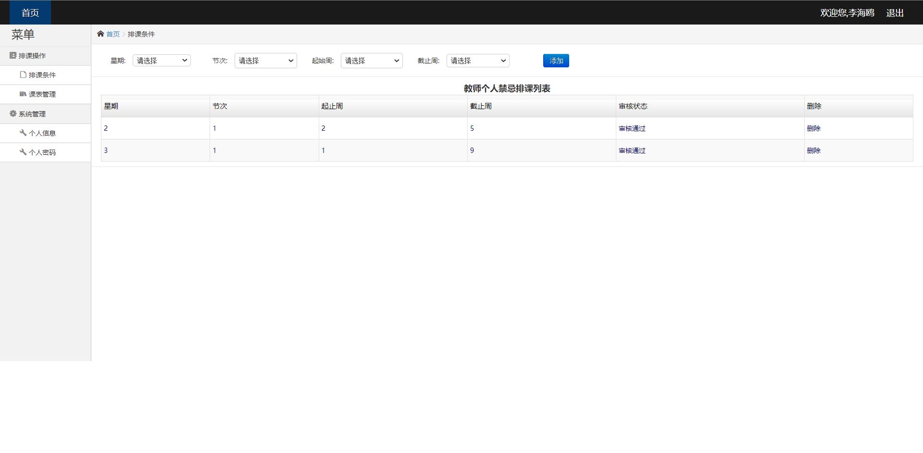
Task: Open the 节次 dropdown
Action: (x=265, y=61)
